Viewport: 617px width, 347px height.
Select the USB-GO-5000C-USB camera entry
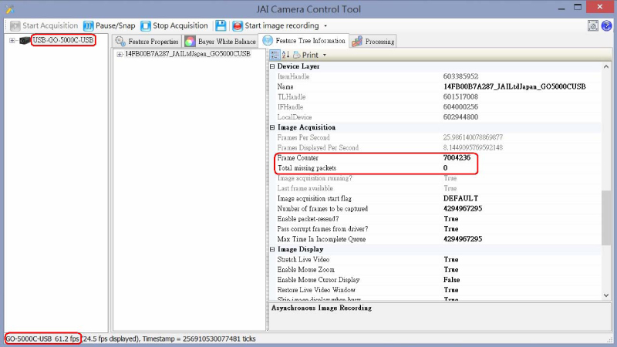(x=63, y=40)
